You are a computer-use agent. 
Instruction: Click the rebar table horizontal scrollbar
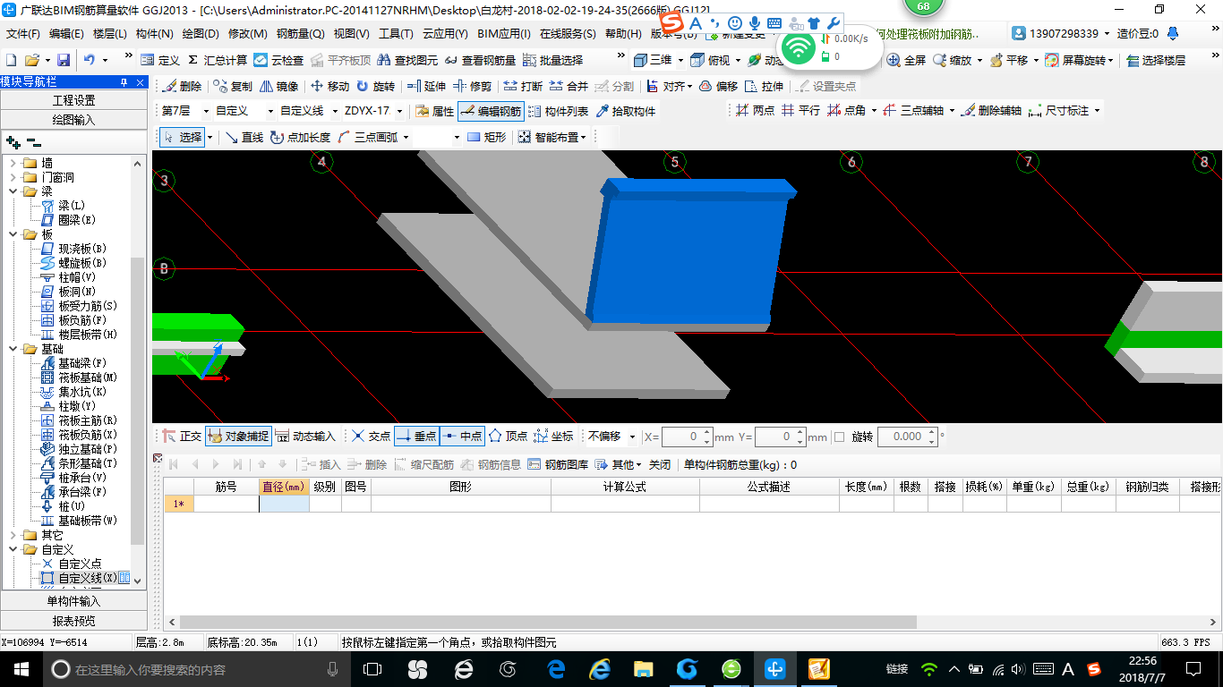(x=548, y=622)
